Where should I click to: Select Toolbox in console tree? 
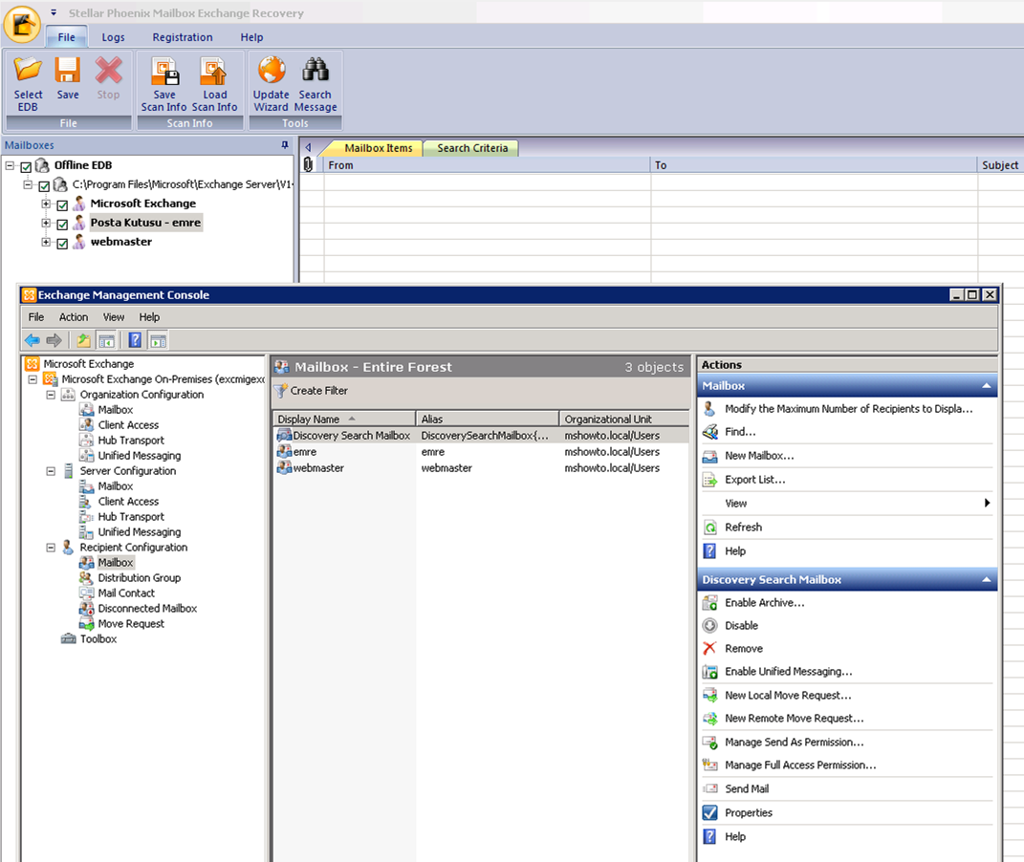tap(98, 639)
